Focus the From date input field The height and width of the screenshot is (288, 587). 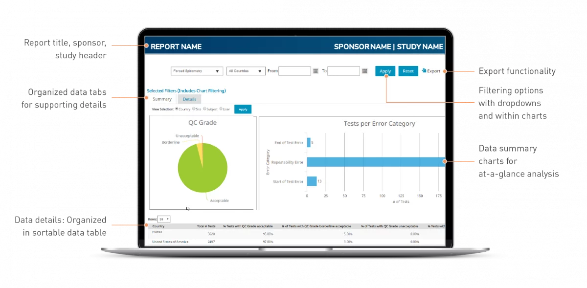294,71
